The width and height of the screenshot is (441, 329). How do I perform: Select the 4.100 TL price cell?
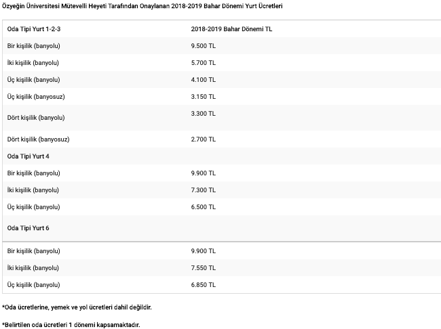[x=204, y=80]
